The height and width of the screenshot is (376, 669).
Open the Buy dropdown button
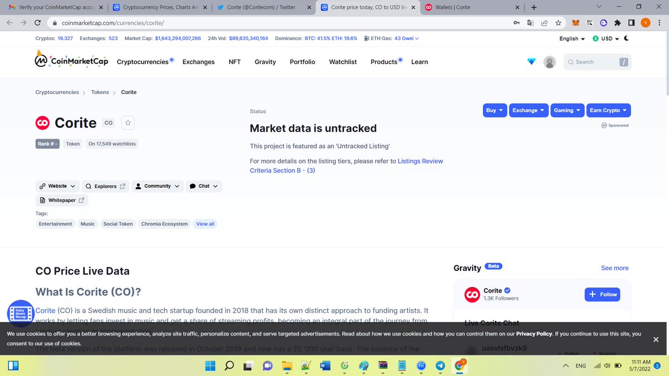coord(495,110)
